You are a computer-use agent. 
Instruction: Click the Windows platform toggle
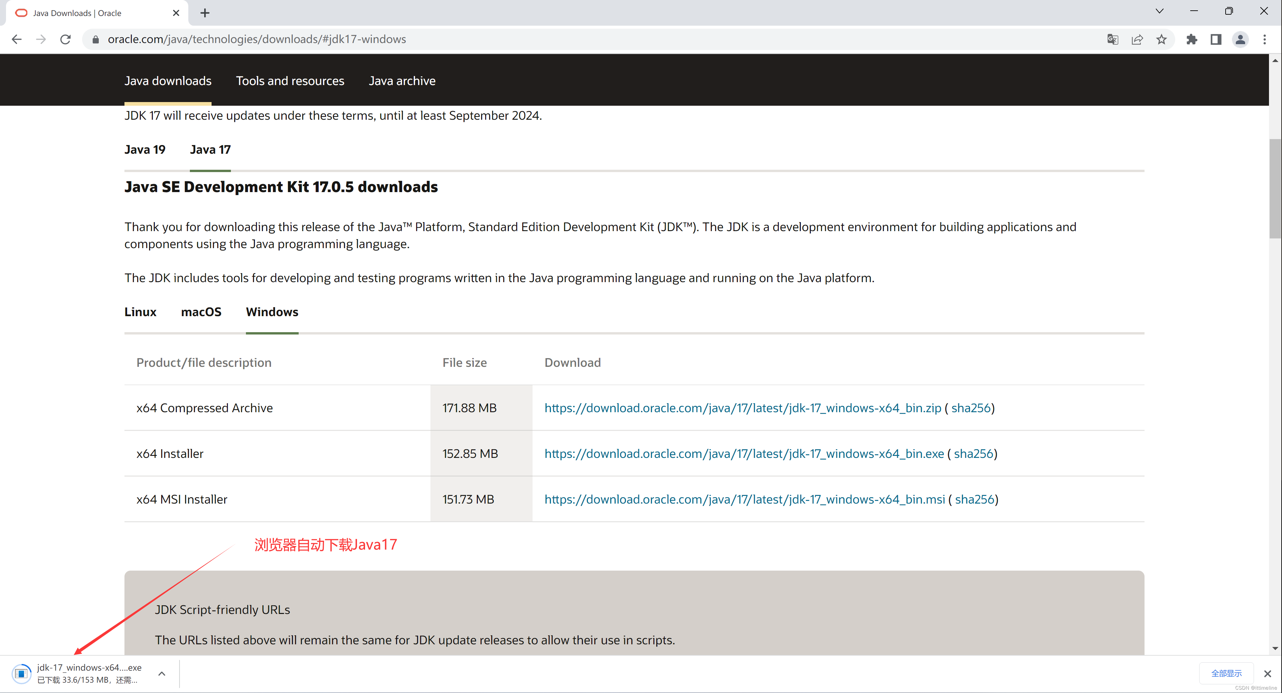tap(271, 311)
